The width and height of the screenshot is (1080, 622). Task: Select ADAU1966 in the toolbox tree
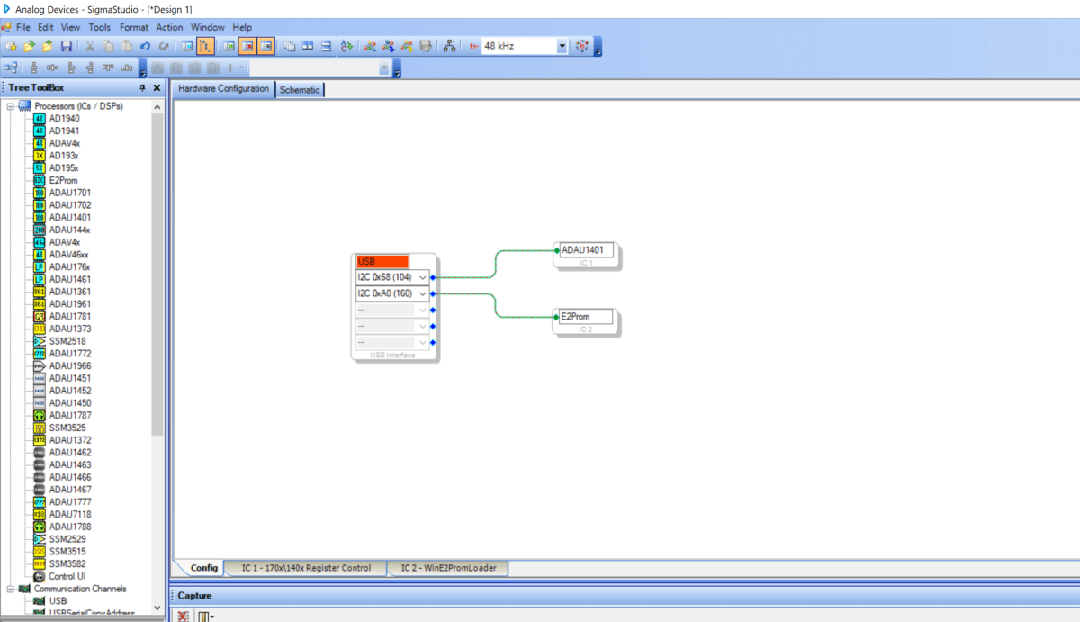coord(69,365)
